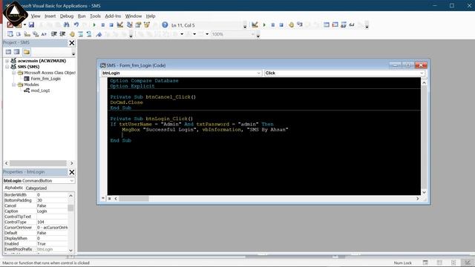Open the Click procedure dropdown
Viewport: 475px width, 267px height.
(x=422, y=73)
